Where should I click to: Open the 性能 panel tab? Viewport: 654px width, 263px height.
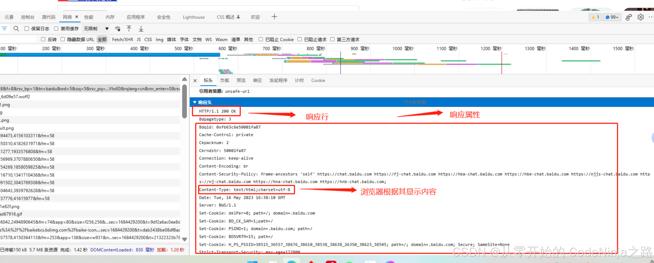[89, 17]
